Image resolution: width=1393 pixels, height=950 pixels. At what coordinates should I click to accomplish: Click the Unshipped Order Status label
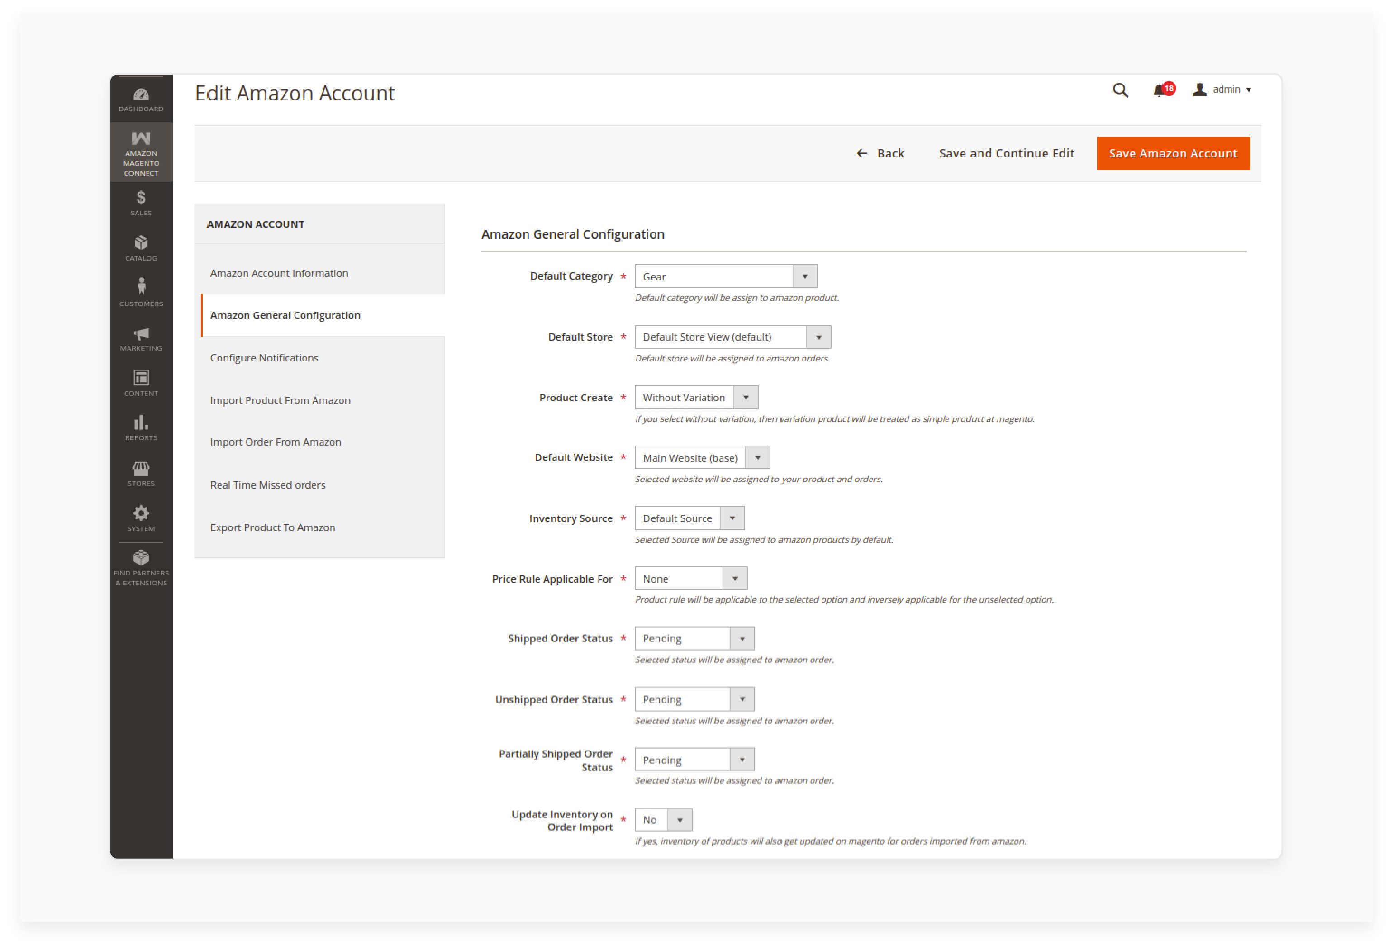(x=553, y=699)
